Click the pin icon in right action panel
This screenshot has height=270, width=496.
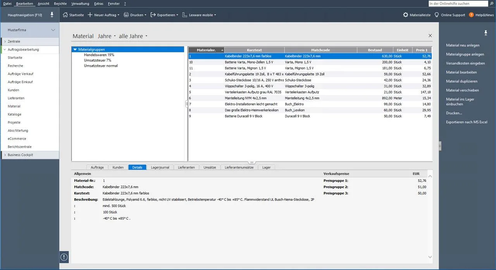[486, 33]
